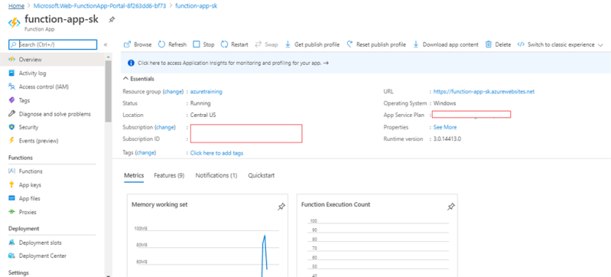Browse the function app in toolbar
This screenshot has height=277, width=611.
138,44
